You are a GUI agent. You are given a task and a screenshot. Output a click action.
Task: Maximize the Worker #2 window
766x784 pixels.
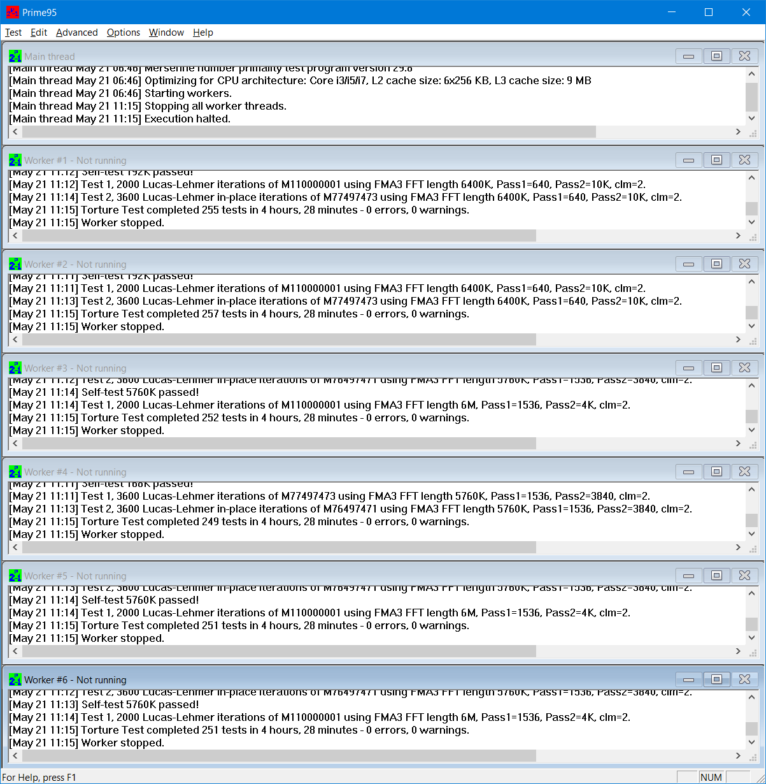point(716,264)
